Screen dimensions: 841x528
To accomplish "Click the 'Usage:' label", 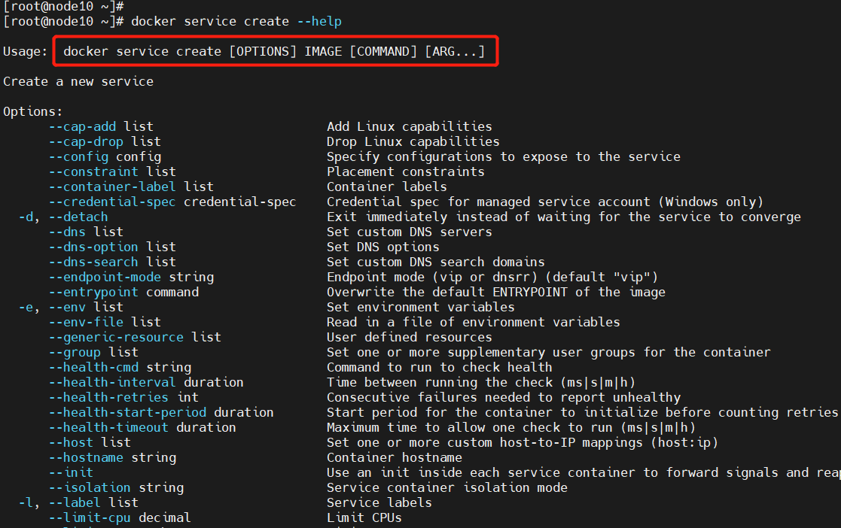I will point(25,51).
